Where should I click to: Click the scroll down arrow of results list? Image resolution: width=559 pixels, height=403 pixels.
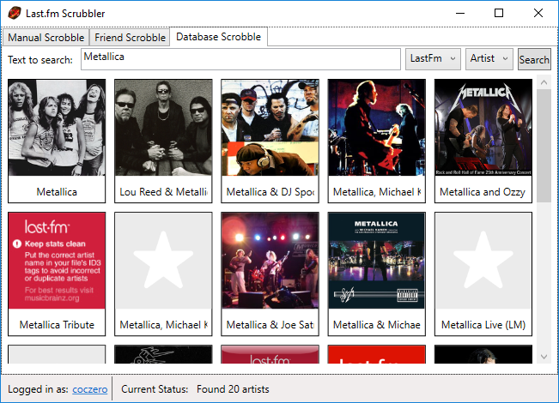[544, 357]
